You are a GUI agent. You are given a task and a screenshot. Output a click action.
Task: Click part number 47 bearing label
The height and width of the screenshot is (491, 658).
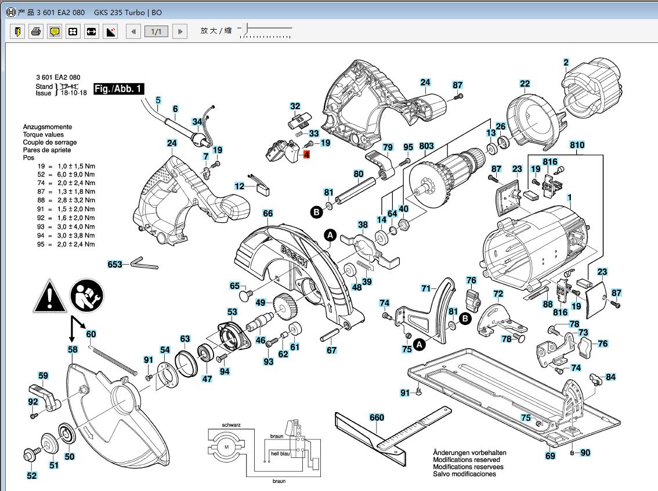tap(207, 378)
